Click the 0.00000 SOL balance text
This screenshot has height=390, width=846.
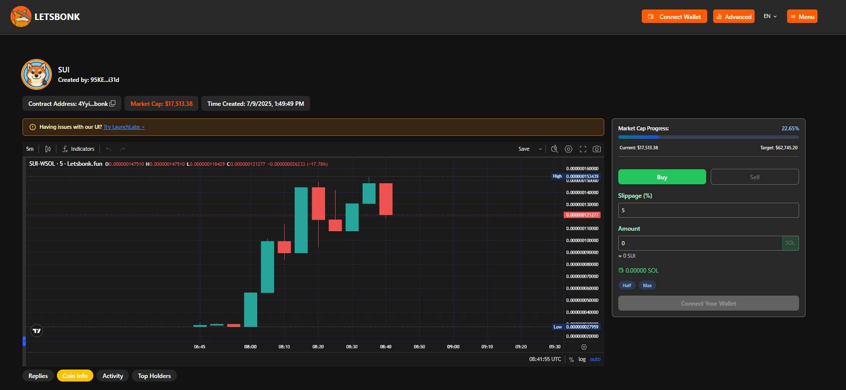click(642, 270)
